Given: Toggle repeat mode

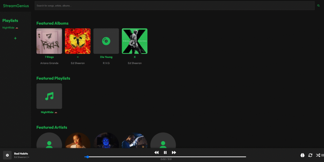Looking at the screenshot, I should pos(310,155).
